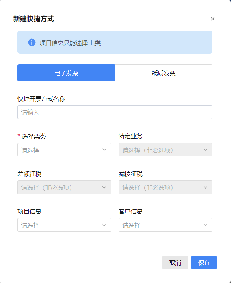The width and height of the screenshot is (231, 283).
Task: Click the 保存 button
Action: point(204,262)
